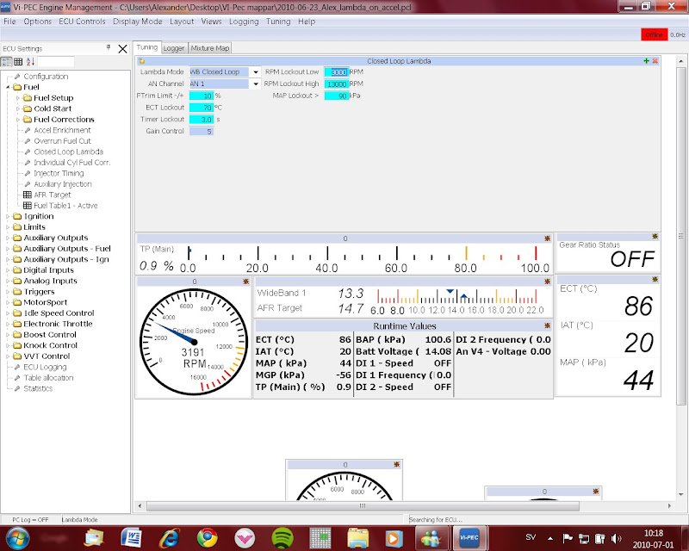Expand the Fuel Setup folder
This screenshot has width=689, height=551.
pyautogui.click(x=18, y=98)
